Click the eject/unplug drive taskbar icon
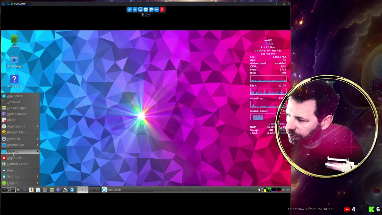Image resolution: width=382 pixels, height=215 pixels. (x=45, y=190)
